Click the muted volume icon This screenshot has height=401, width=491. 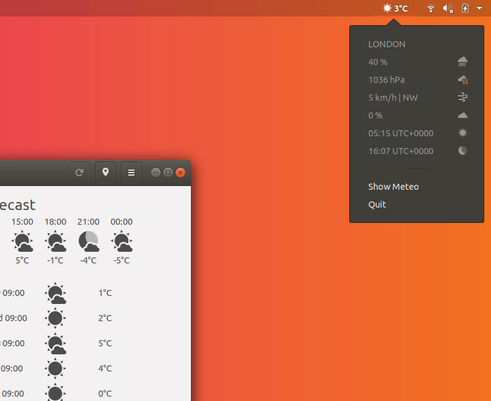pyautogui.click(x=447, y=8)
